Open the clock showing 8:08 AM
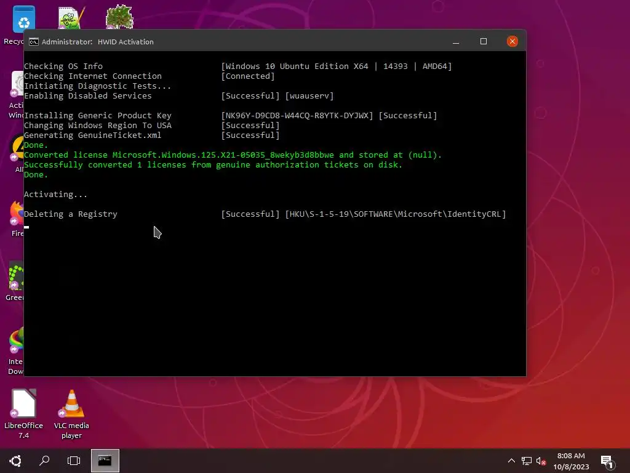The image size is (630, 473). coord(571,461)
